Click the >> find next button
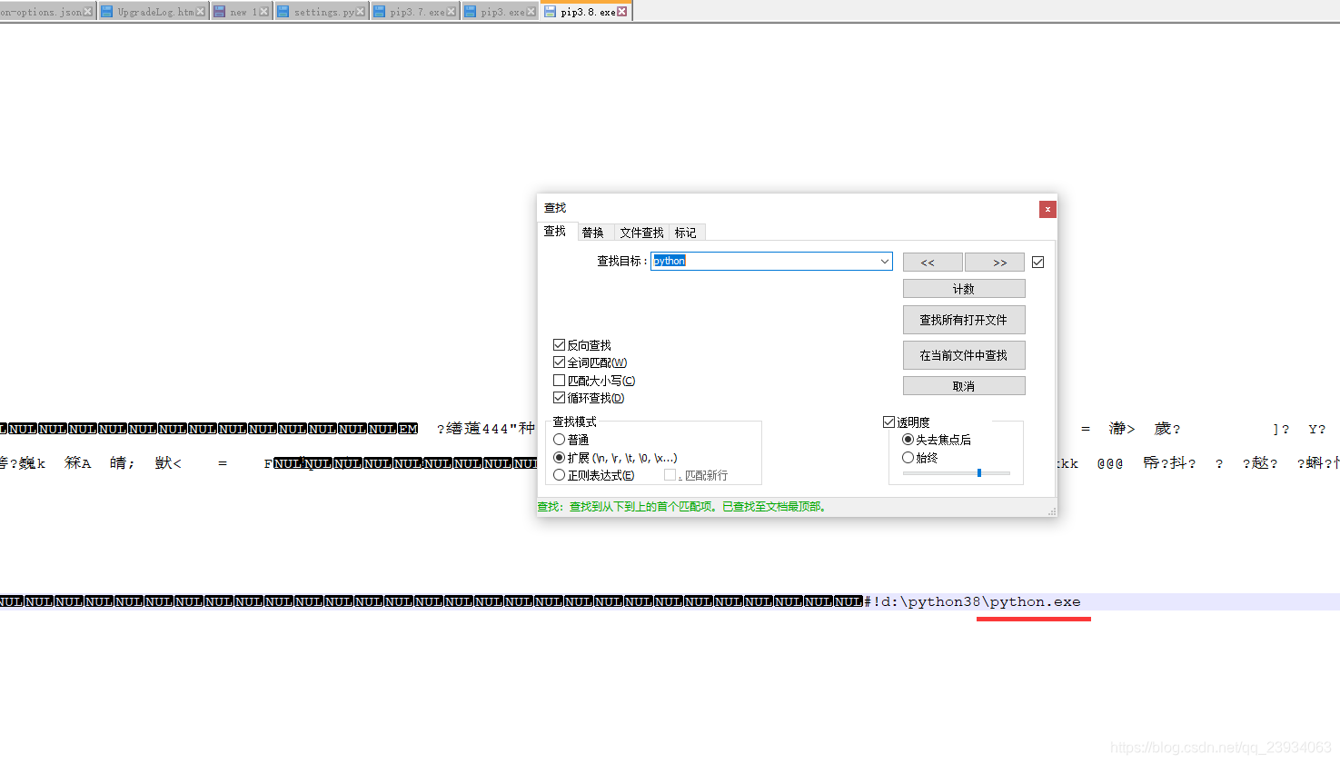 point(995,262)
